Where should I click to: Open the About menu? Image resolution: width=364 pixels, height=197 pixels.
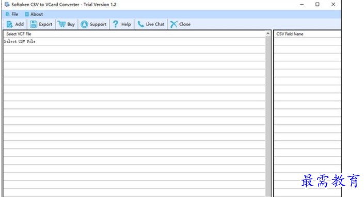point(34,14)
